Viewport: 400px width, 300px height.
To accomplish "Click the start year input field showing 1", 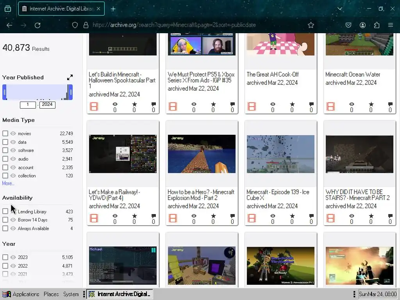I will (28, 105).
